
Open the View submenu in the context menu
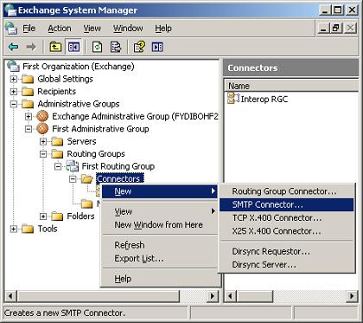(159, 211)
